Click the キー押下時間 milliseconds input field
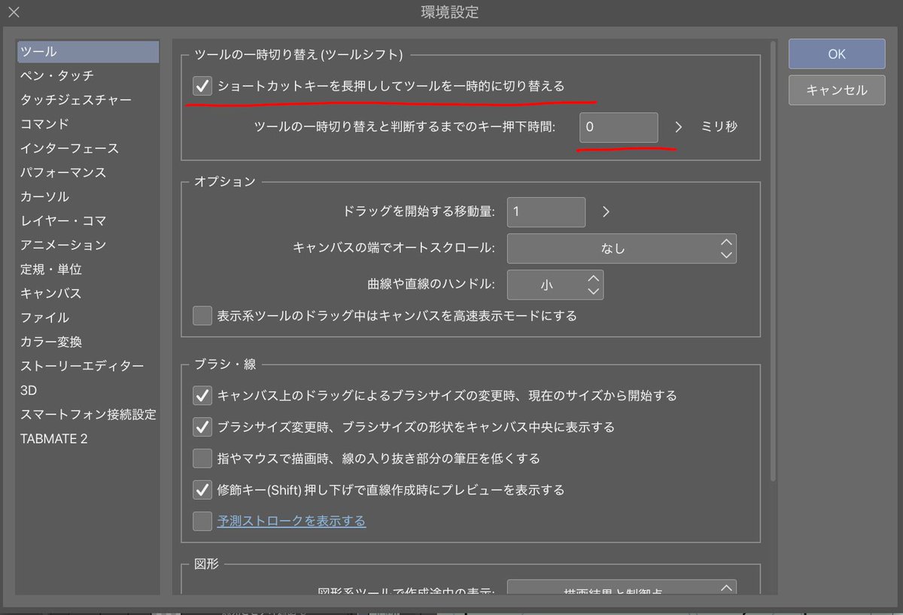The image size is (903, 615). click(x=619, y=127)
